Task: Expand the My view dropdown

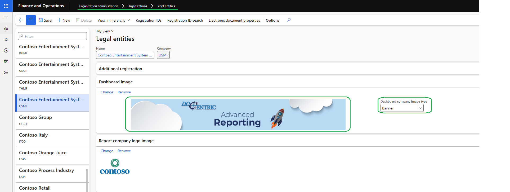Action: point(105,31)
